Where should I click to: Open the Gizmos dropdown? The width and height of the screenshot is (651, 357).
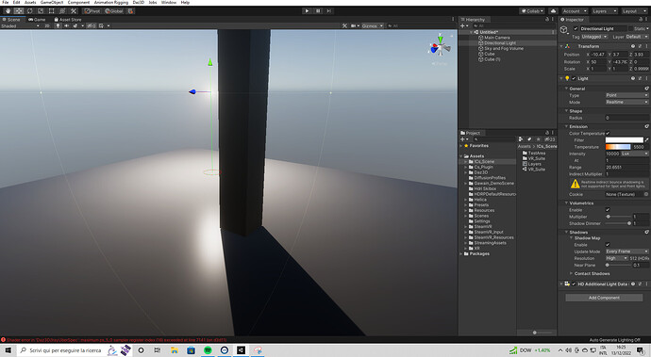tap(372, 25)
